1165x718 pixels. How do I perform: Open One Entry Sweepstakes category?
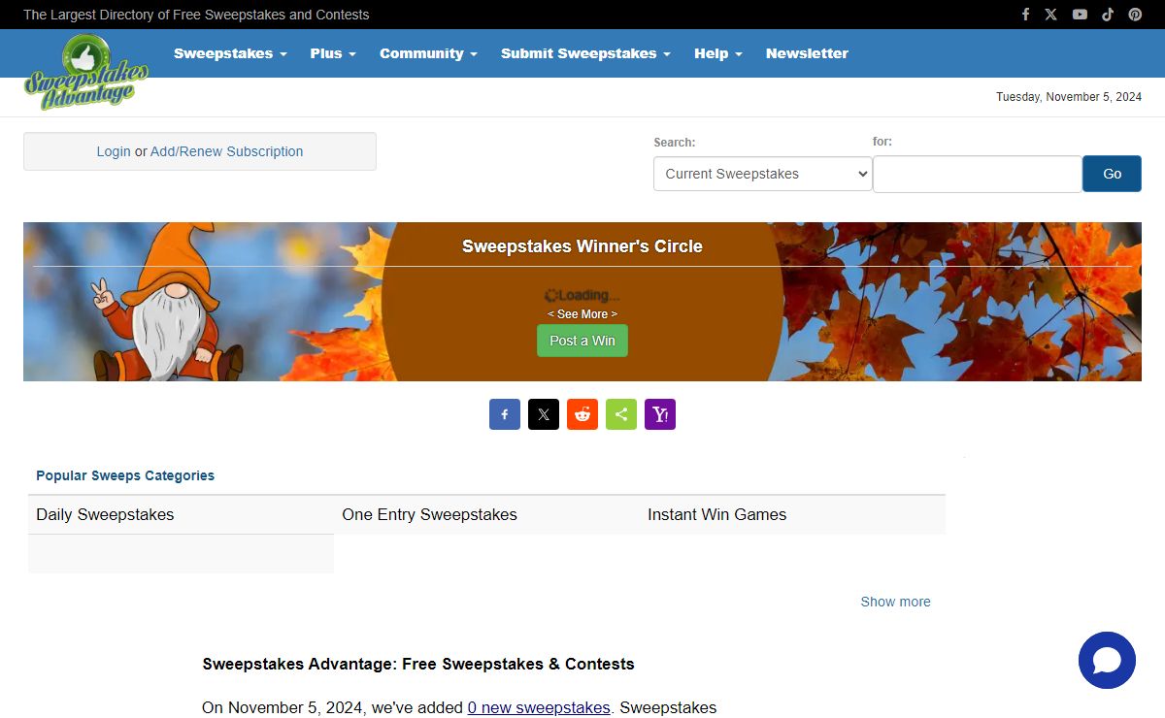coord(429,514)
